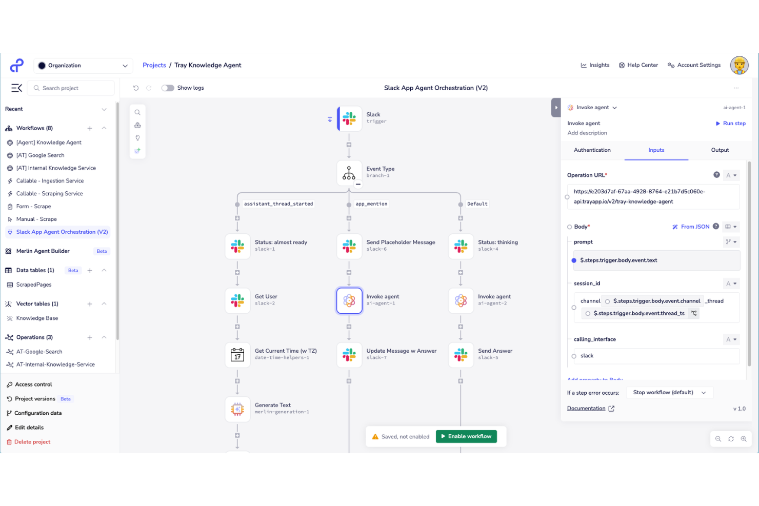
Task: Click the Enable workflow button
Action: pos(466,436)
